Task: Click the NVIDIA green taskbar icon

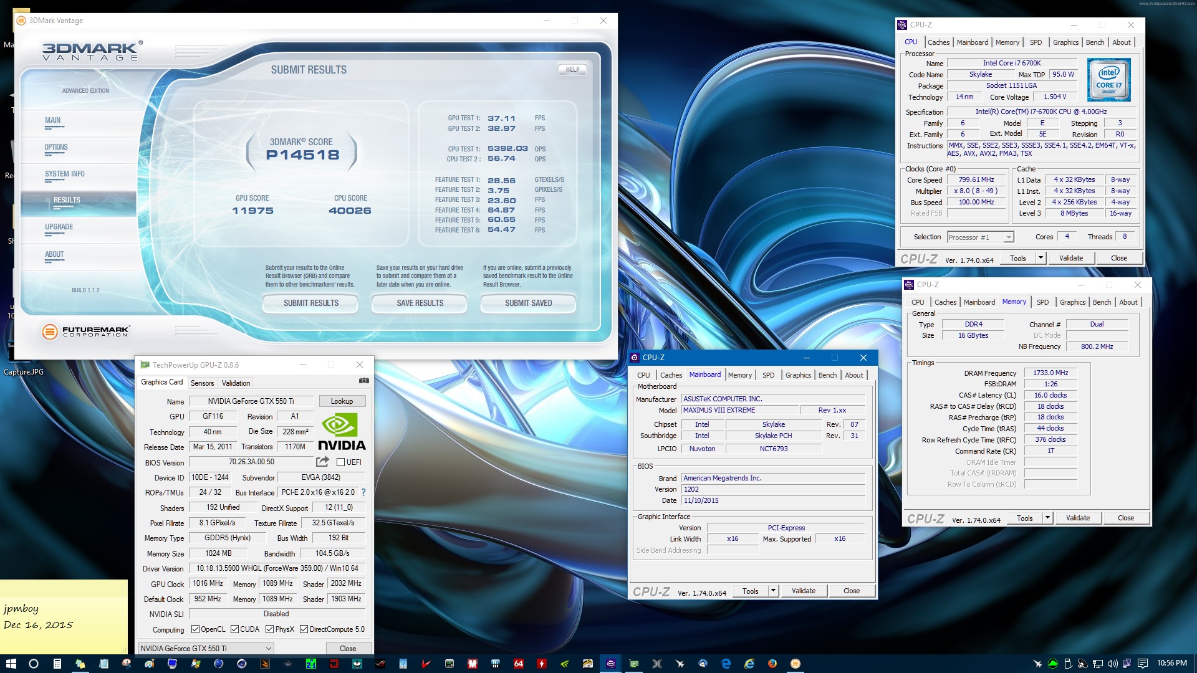Action: [564, 664]
